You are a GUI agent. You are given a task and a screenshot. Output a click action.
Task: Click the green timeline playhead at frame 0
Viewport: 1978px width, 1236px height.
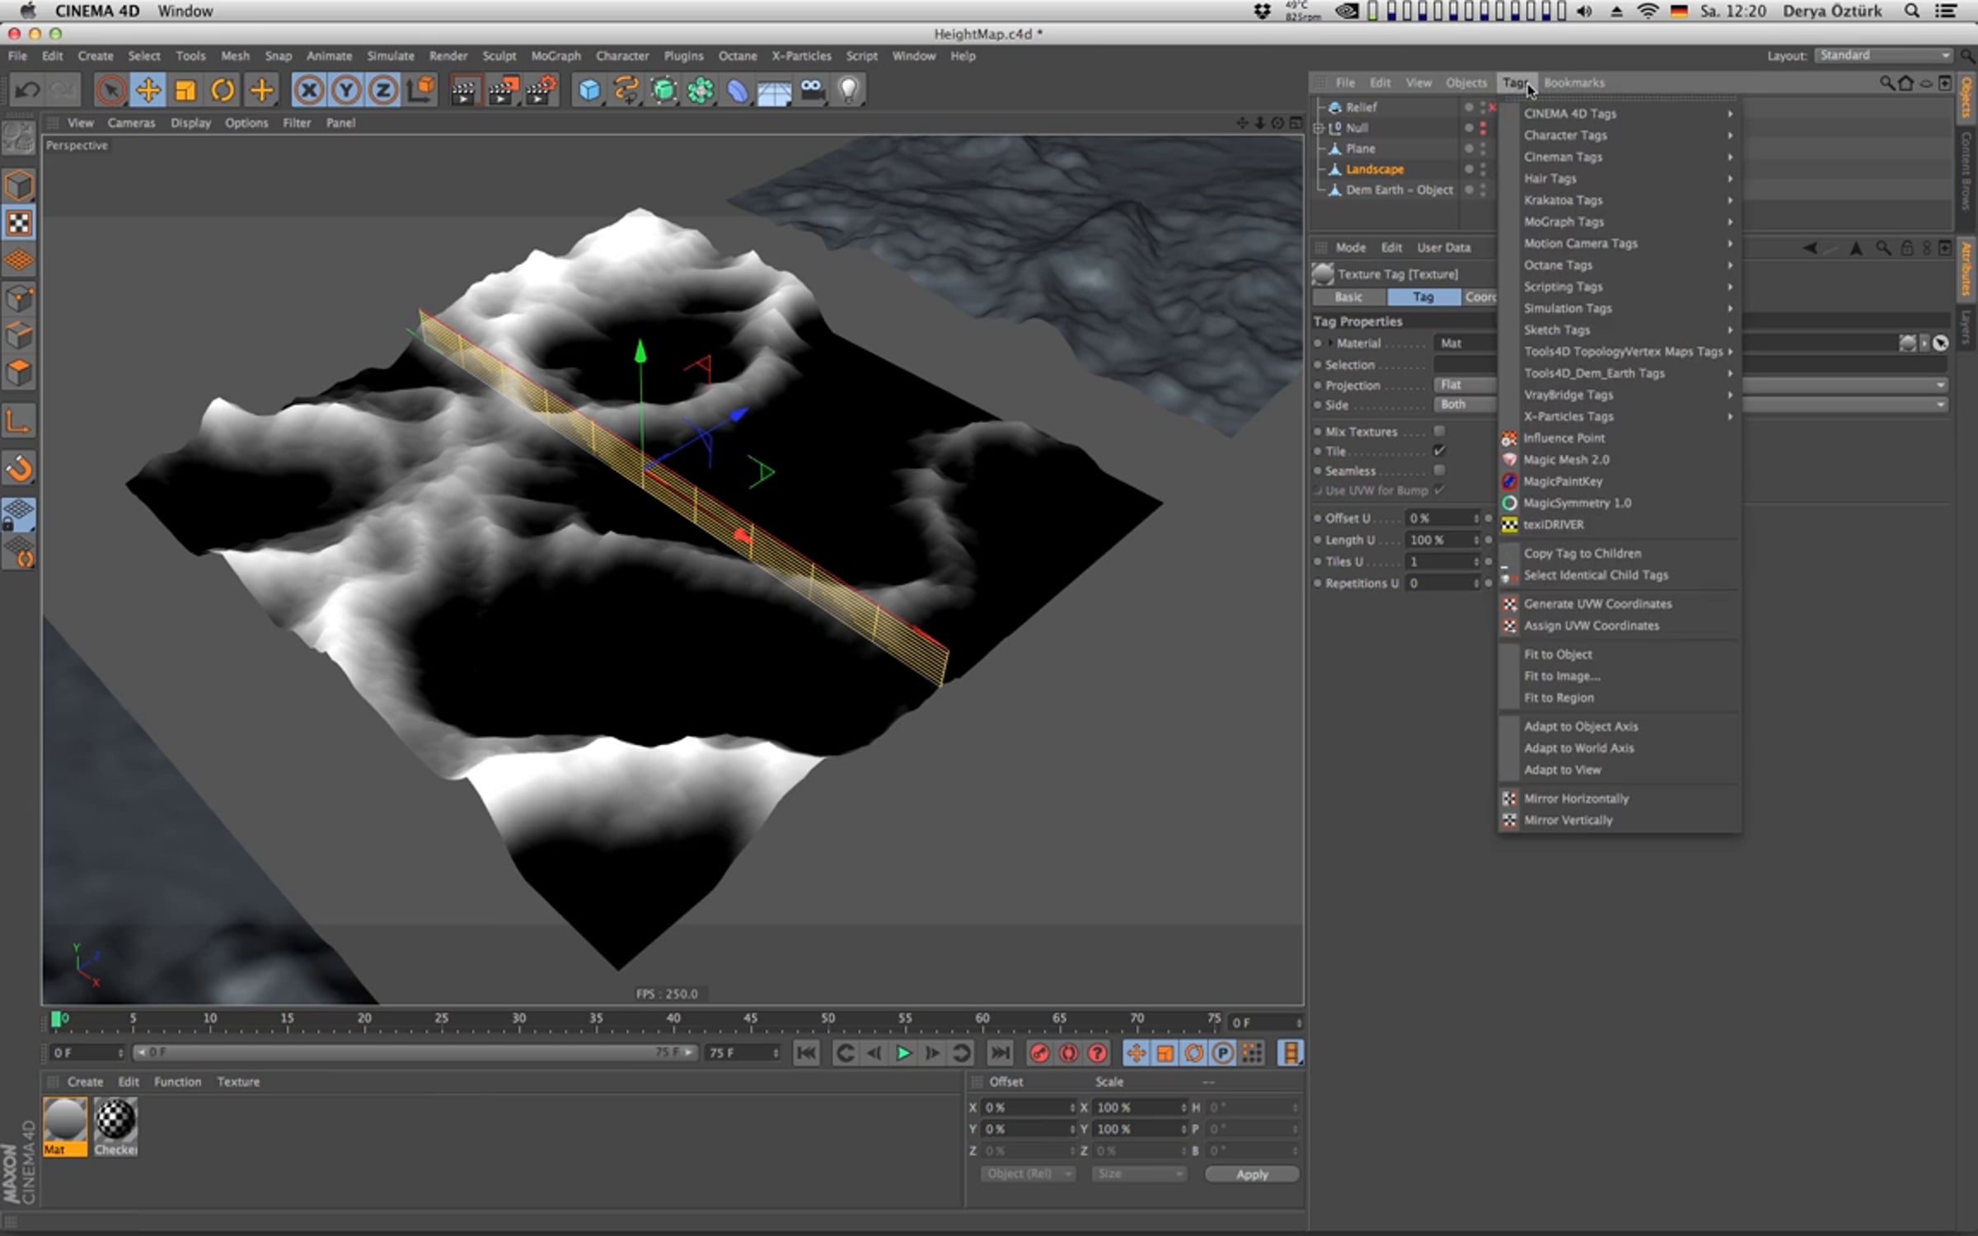pos(56,1019)
